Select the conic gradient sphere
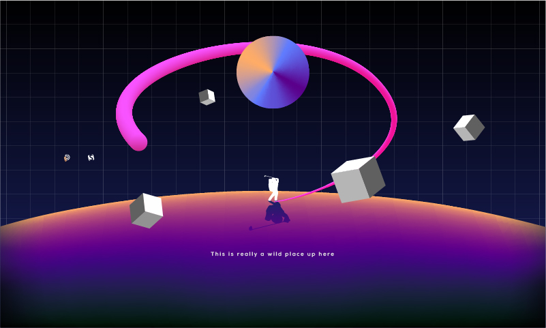 273,72
